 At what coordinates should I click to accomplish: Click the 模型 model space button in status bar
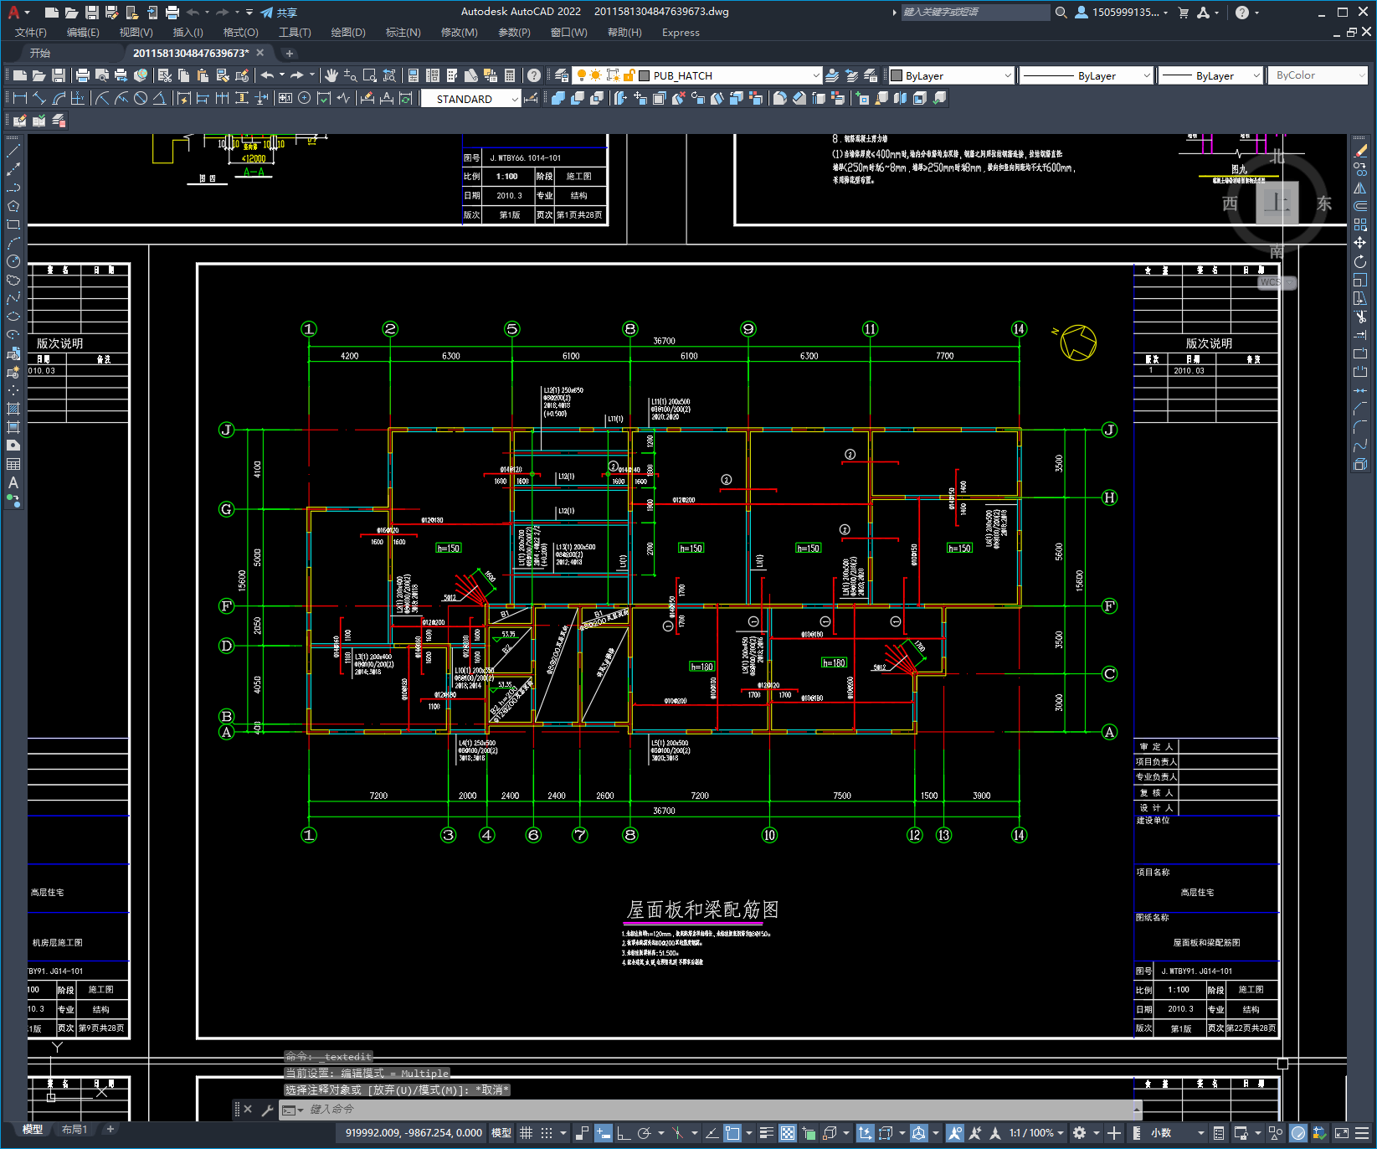[501, 1133]
